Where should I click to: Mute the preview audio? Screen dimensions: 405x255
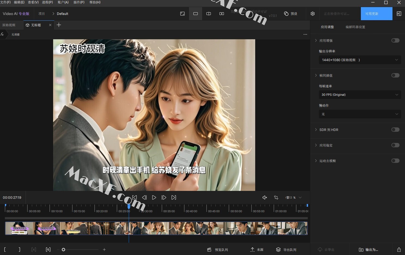tap(265, 197)
